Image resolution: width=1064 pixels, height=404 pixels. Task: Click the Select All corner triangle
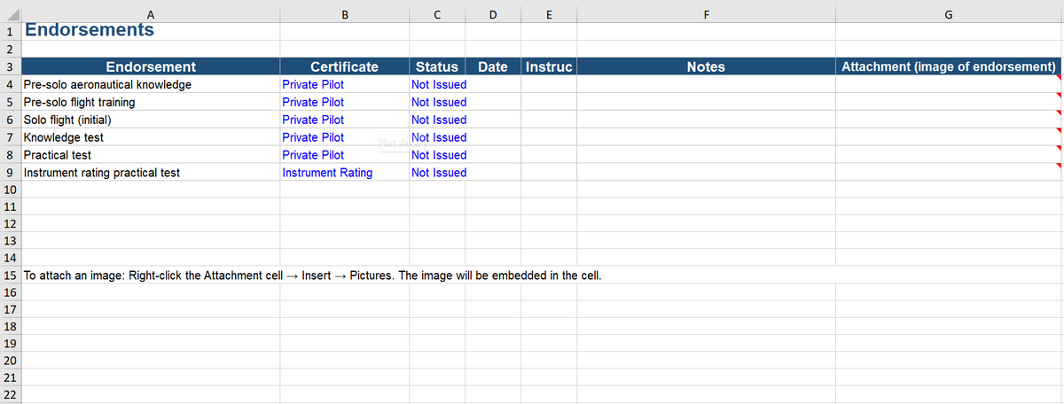11,13
